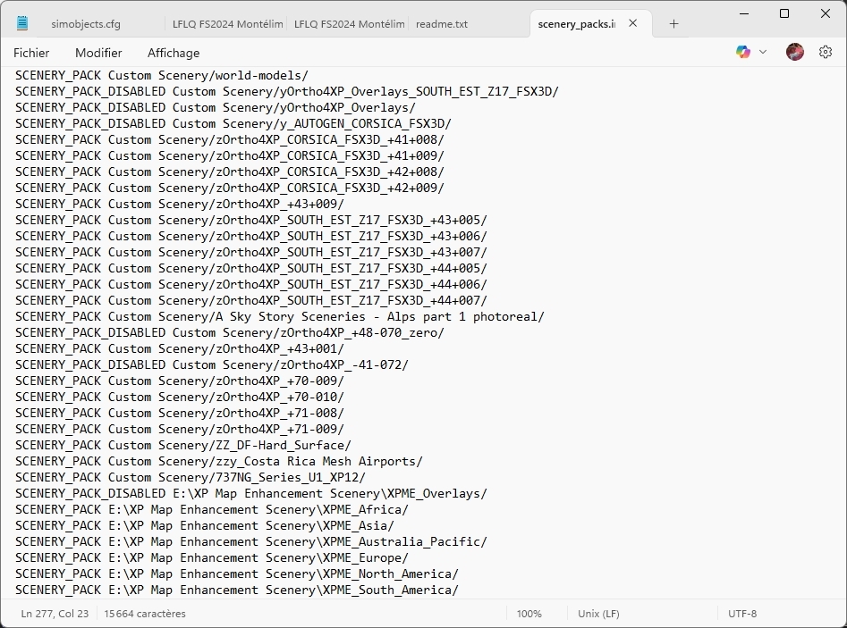This screenshot has height=628, width=847.
Task: Click the ZZ_DF-Hard_Surface line
Action: click(183, 445)
